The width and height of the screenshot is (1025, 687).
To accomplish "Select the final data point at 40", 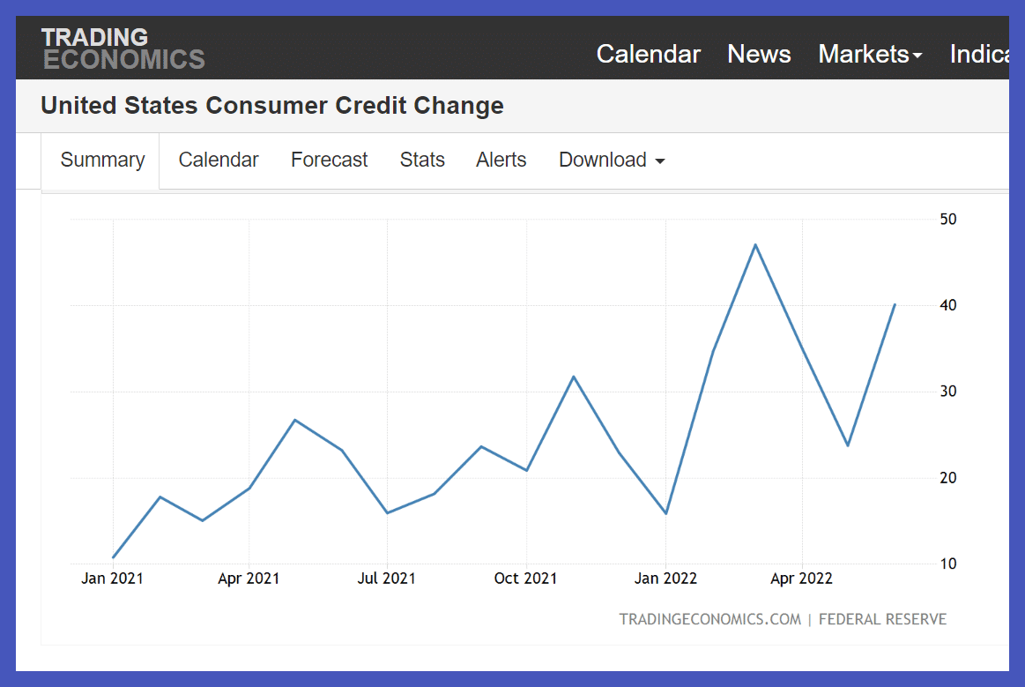I will point(895,304).
